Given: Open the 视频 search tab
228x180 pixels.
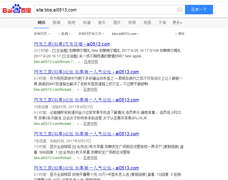Looking at the screenshot, I should pyautogui.click(x=132, y=22).
